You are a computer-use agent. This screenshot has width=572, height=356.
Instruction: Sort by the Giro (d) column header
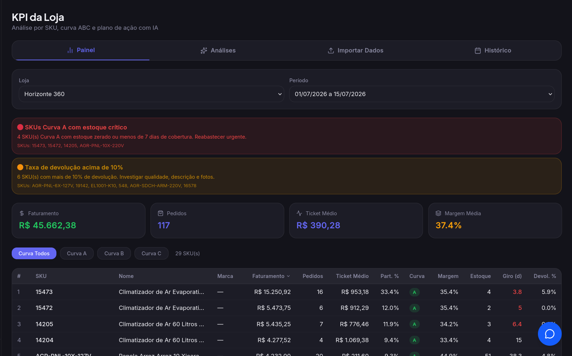pos(512,276)
